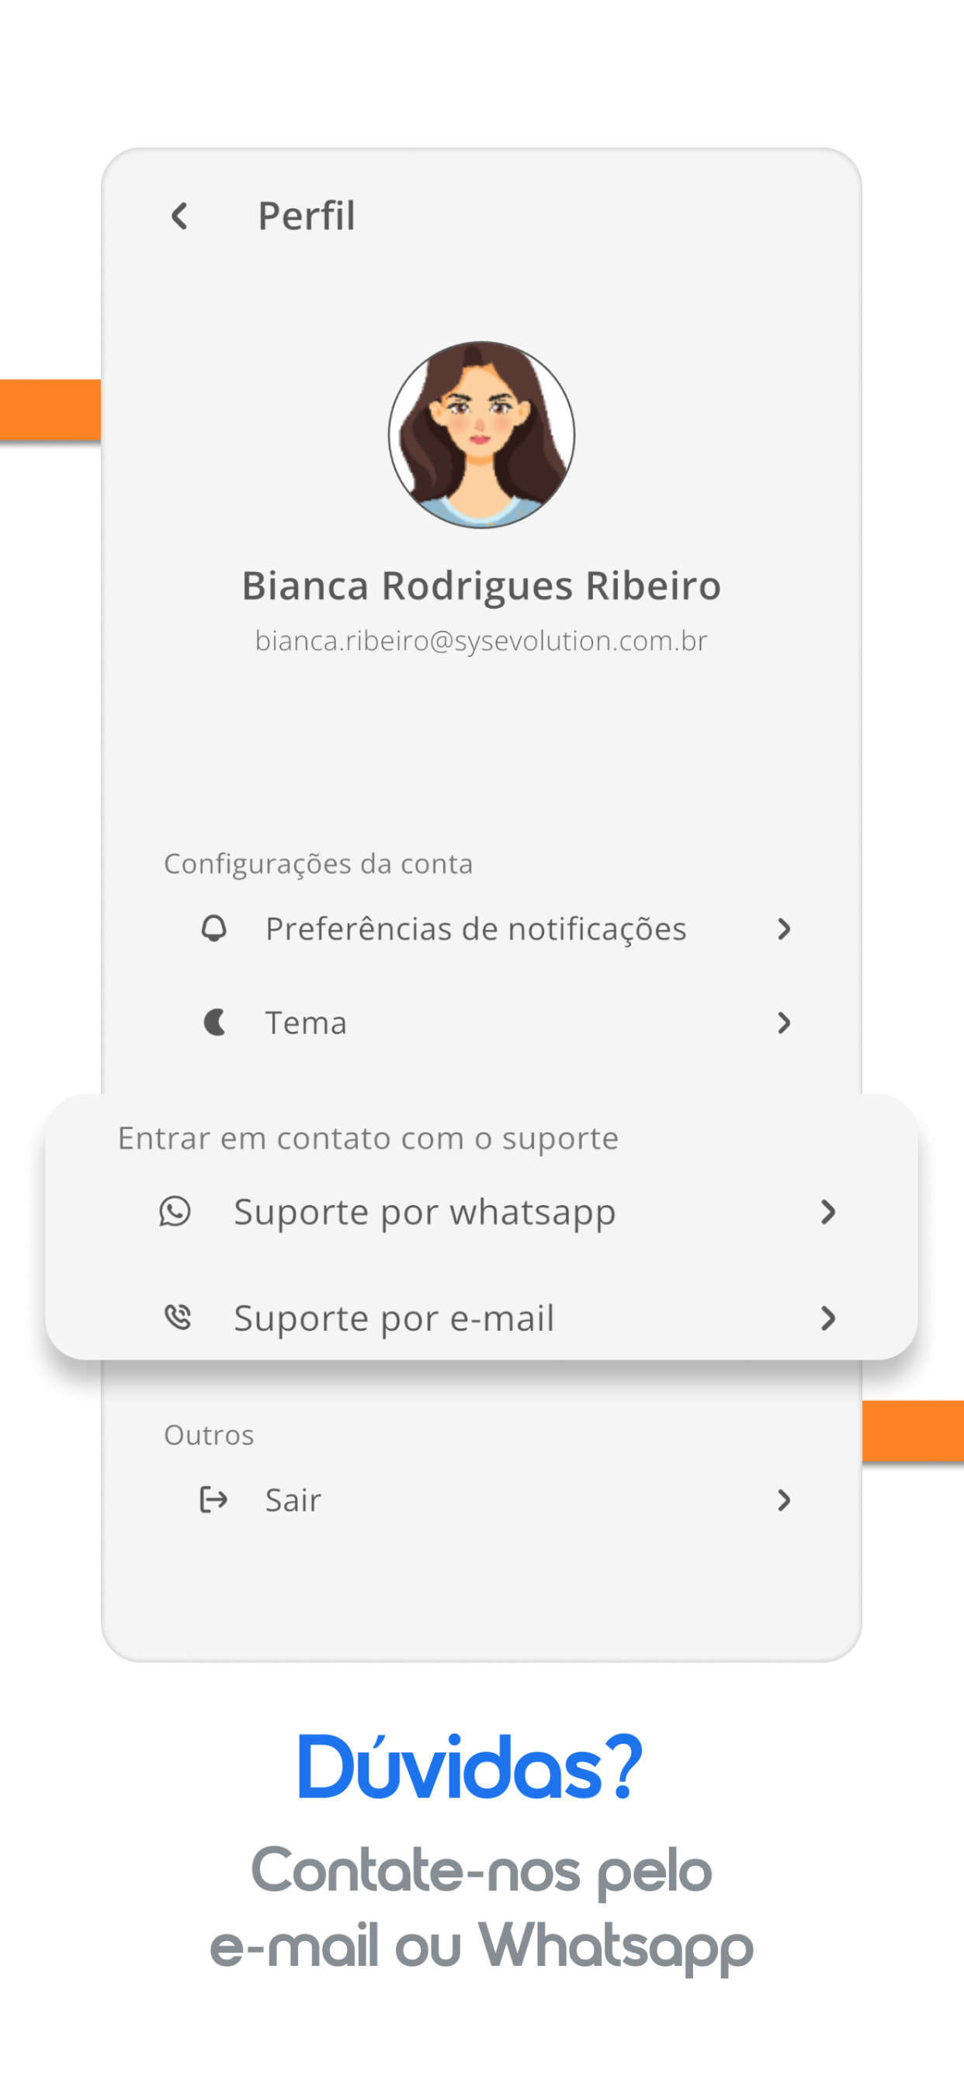Tap the name Bianca Rodrigues Ribeiro
Viewport: 964px width, 2087px height.
coord(481,585)
